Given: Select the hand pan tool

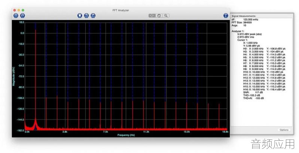Looking at the screenshot, I should (159, 16).
